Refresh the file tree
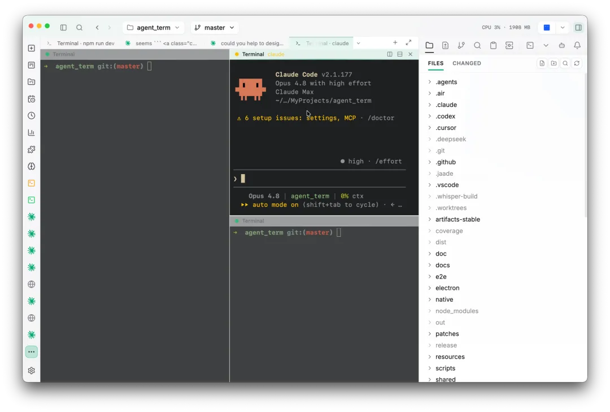 coord(577,63)
